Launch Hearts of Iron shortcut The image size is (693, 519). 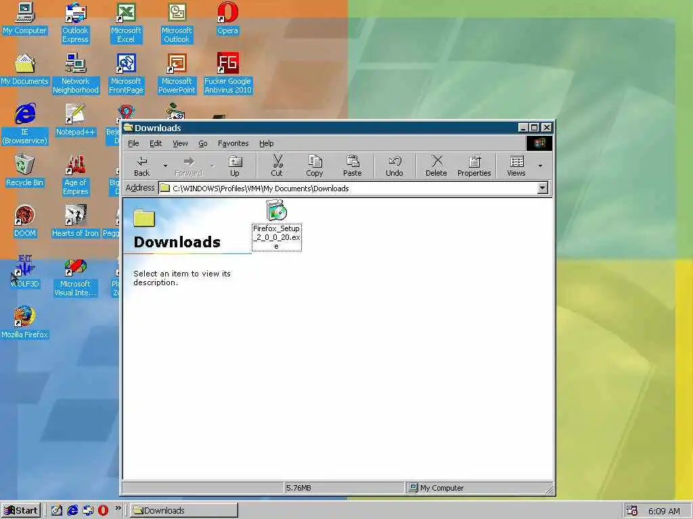76,221
